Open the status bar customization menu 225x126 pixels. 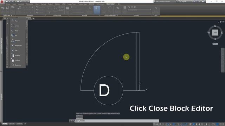(x=224, y=124)
